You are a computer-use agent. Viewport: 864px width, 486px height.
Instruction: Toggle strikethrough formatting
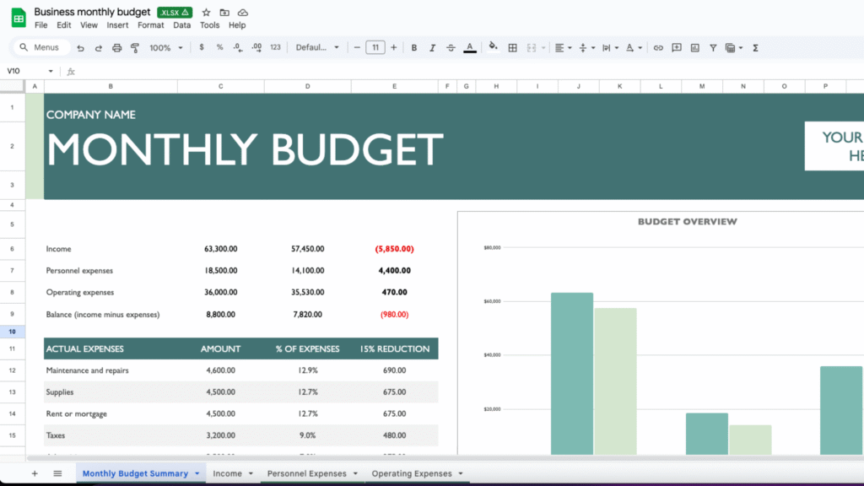tap(451, 48)
